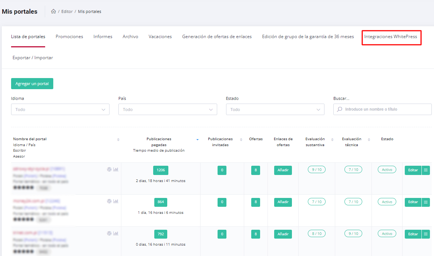434x256 pixels.
Task: Sort by Nombre del portal column
Action: 118,139
